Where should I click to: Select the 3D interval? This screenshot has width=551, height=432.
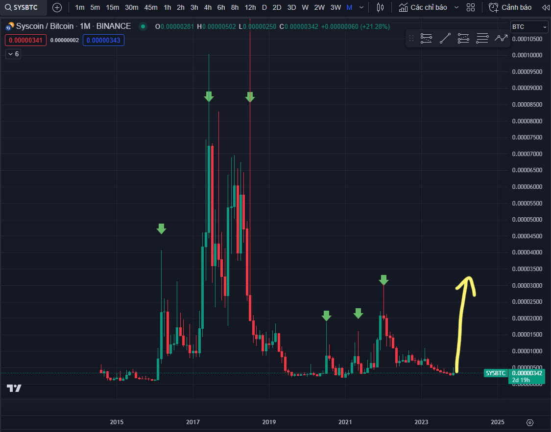291,7
